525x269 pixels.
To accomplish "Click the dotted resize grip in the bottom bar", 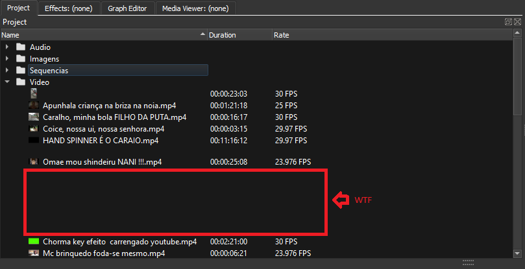I will (468, 263).
